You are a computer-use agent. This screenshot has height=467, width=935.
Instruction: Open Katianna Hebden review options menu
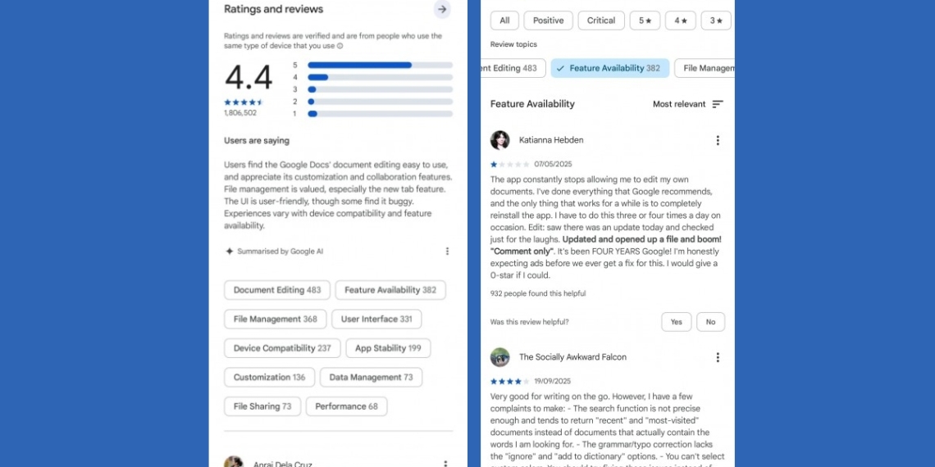coord(718,141)
